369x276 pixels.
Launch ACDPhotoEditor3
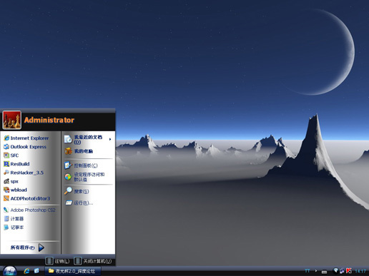pos(26,198)
